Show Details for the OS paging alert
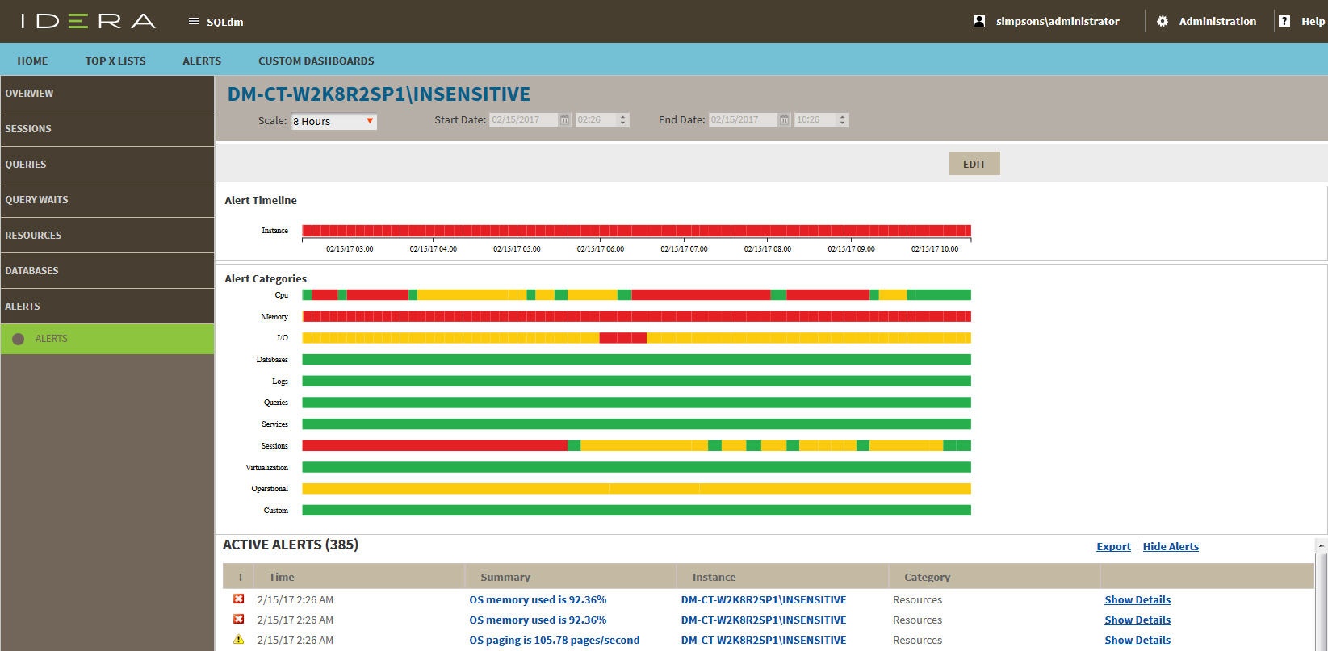The width and height of the screenshot is (1328, 651). 1137,640
